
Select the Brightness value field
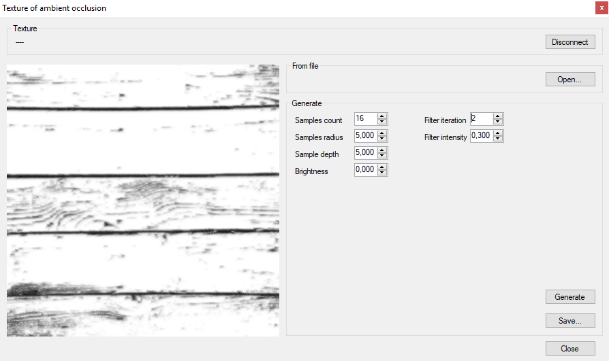coord(365,170)
